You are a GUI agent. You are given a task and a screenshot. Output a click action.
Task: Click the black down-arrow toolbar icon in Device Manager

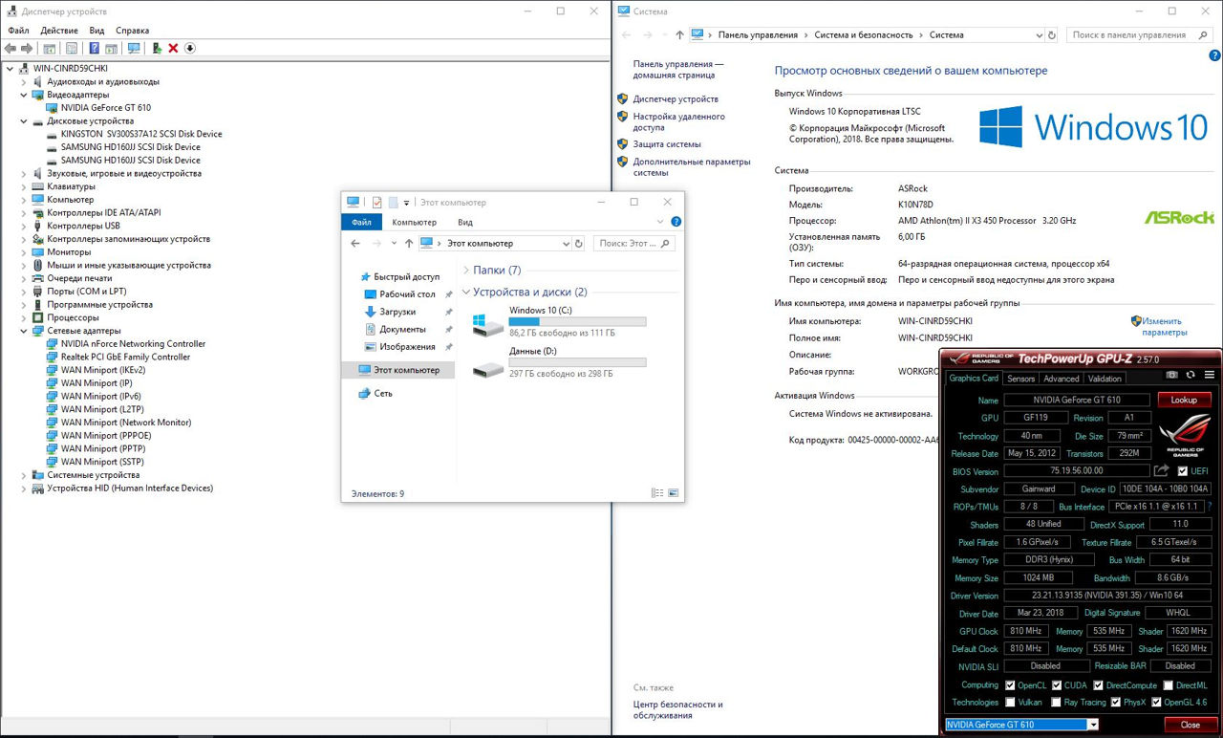click(x=190, y=48)
